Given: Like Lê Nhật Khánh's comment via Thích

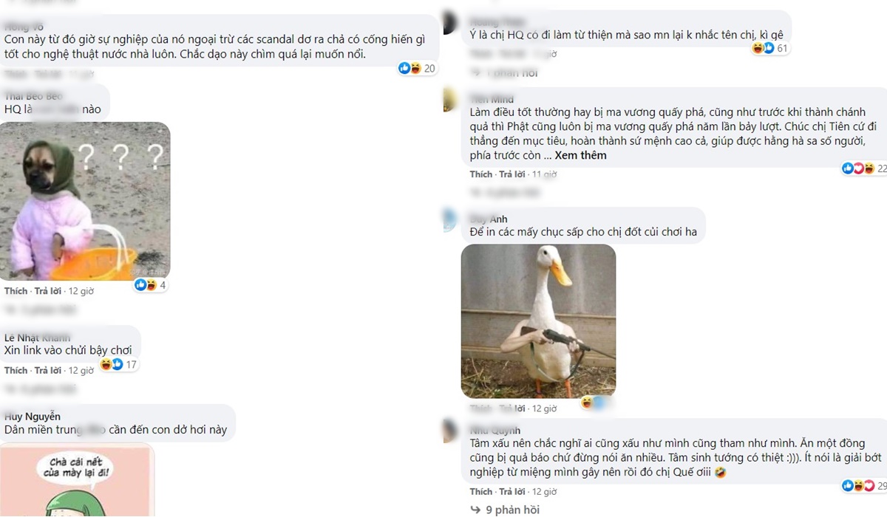Looking at the screenshot, I should click(x=16, y=370).
